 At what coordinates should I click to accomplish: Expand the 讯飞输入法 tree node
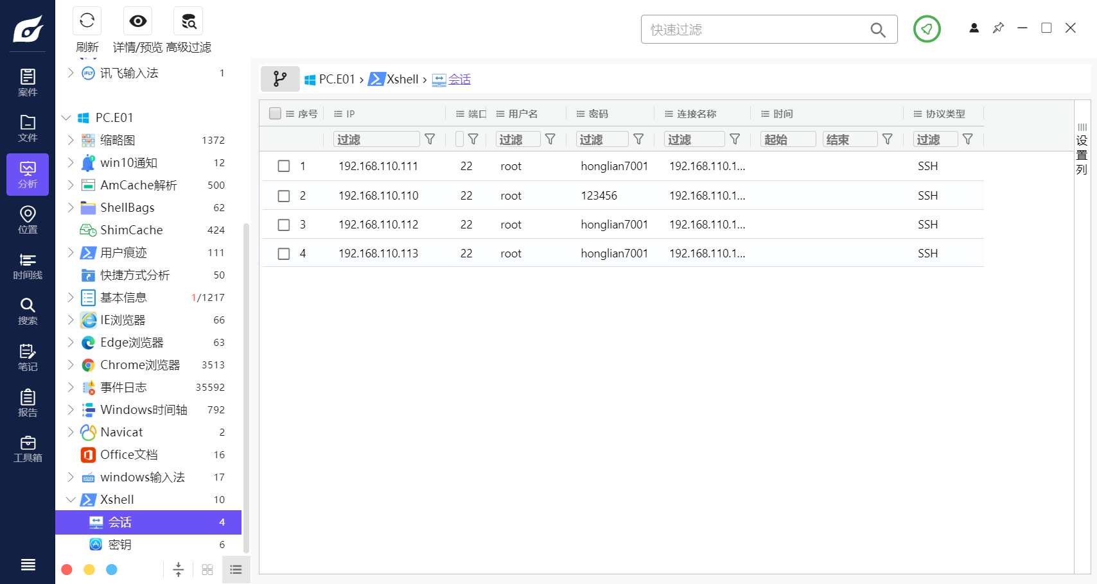click(71, 73)
